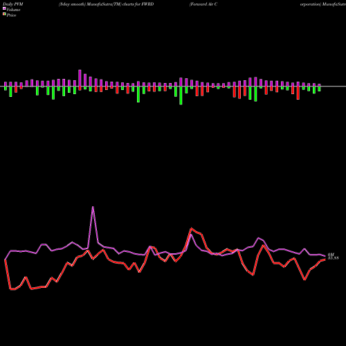The height and width of the screenshot is (346, 346).
Task: Click the MunafaSutra charts for FWRD title
Action: tap(106, 4)
